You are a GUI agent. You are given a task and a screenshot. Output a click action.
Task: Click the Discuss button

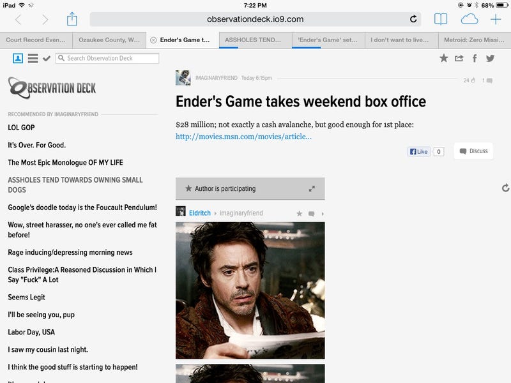tap(473, 151)
